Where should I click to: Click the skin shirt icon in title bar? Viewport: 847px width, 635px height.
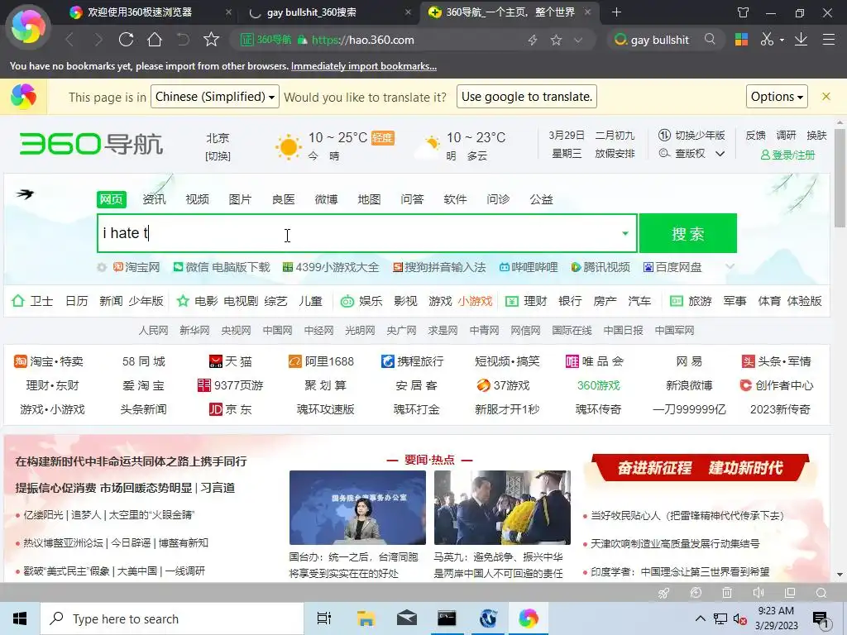744,12
